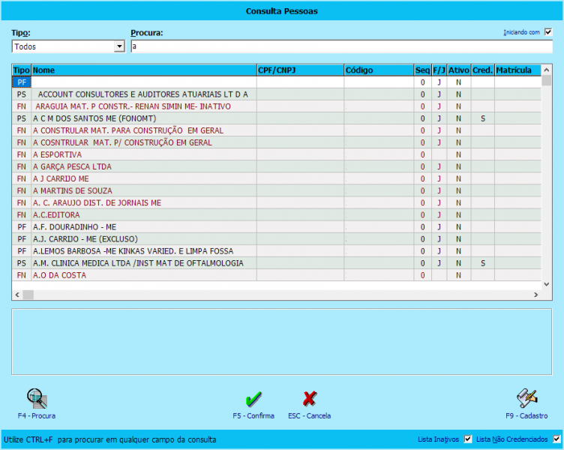Screen dimensions: 564x450
Task: Toggle the Iniciando com checkbox
Action: coord(548,32)
